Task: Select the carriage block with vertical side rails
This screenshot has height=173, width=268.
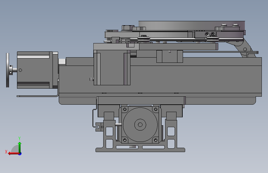Action: point(112,68)
